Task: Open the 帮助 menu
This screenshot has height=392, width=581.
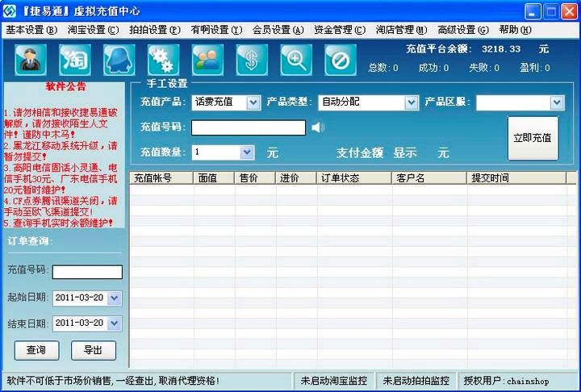Action: pos(515,30)
